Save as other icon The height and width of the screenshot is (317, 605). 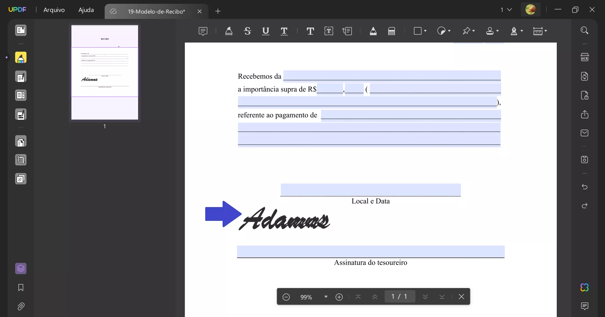585,159
